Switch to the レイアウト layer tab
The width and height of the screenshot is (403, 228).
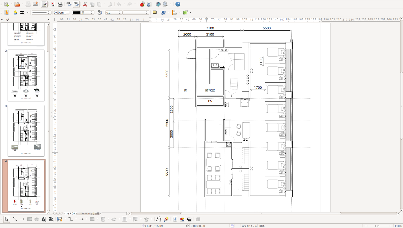(x=70, y=214)
